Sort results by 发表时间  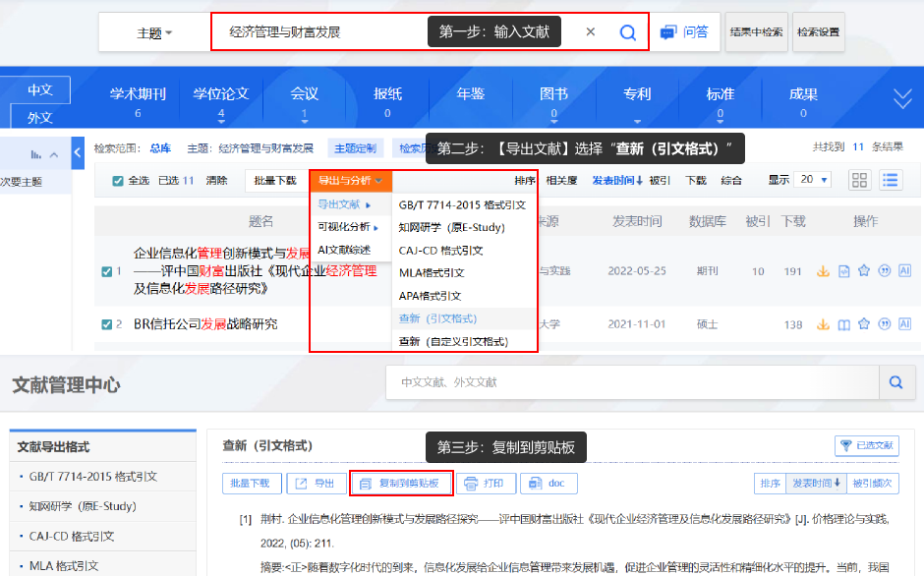[x=616, y=181]
